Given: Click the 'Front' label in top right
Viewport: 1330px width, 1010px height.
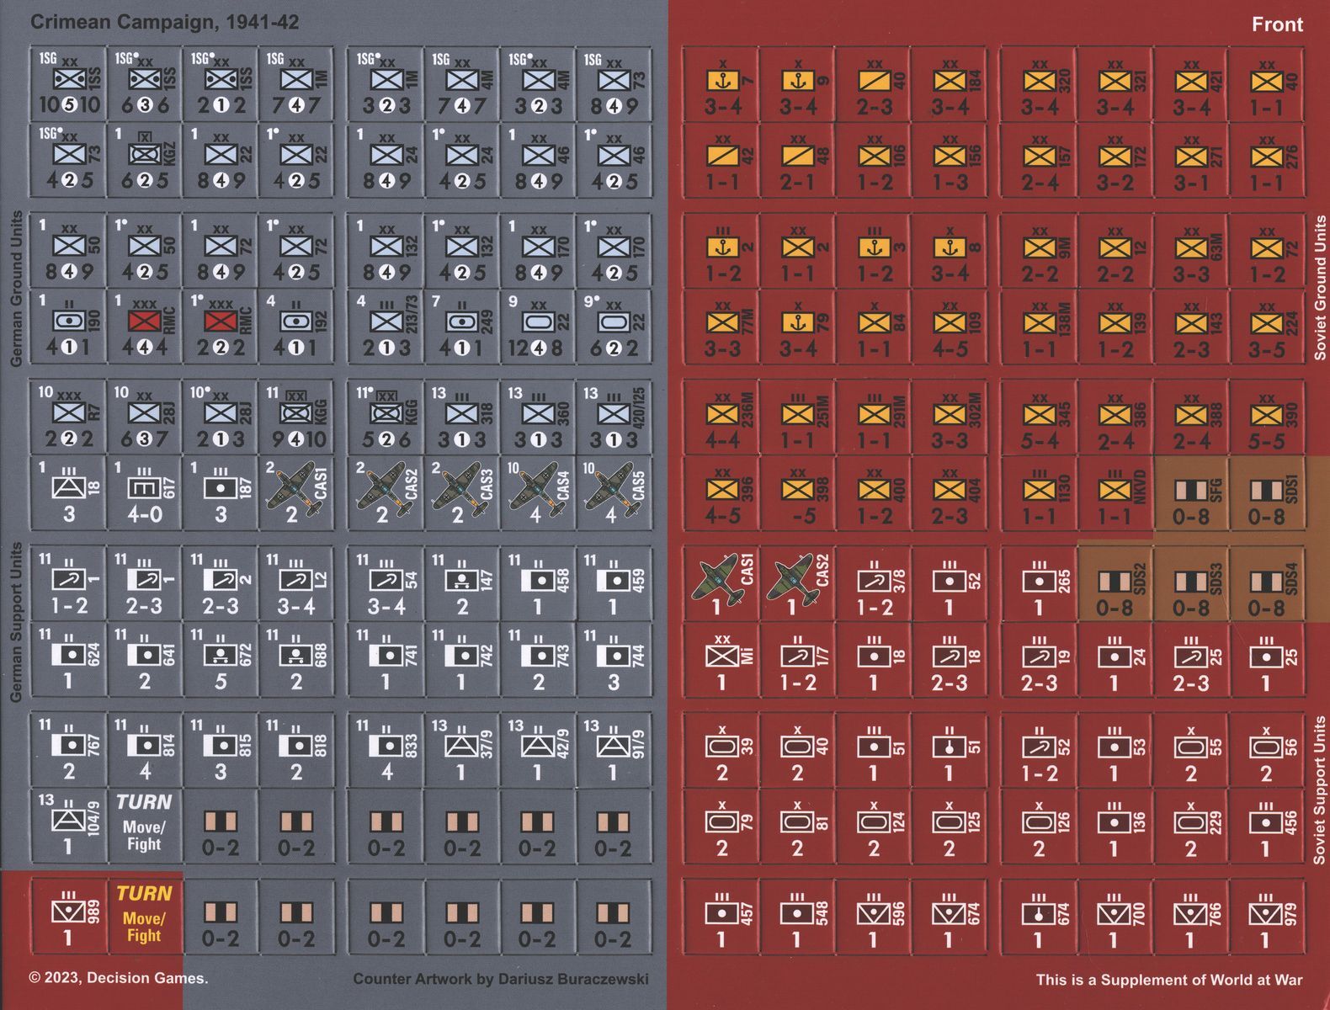Looking at the screenshot, I should coord(1276,24).
